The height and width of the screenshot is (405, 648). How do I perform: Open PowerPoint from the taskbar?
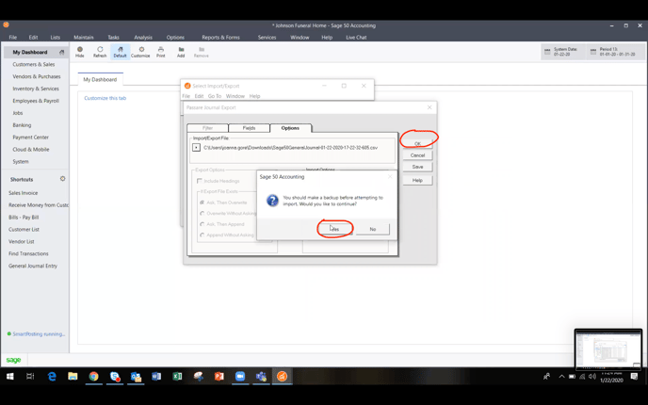point(219,377)
